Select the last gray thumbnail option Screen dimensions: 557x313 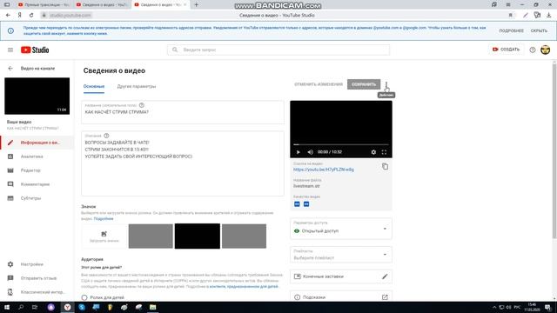244,236
